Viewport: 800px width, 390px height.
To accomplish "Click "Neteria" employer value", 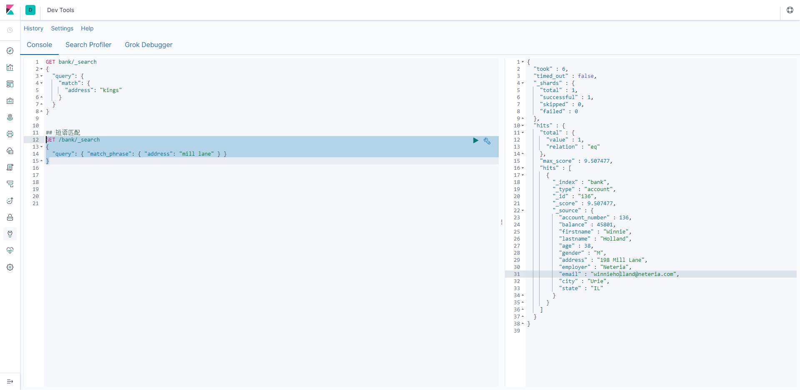I will point(614,267).
